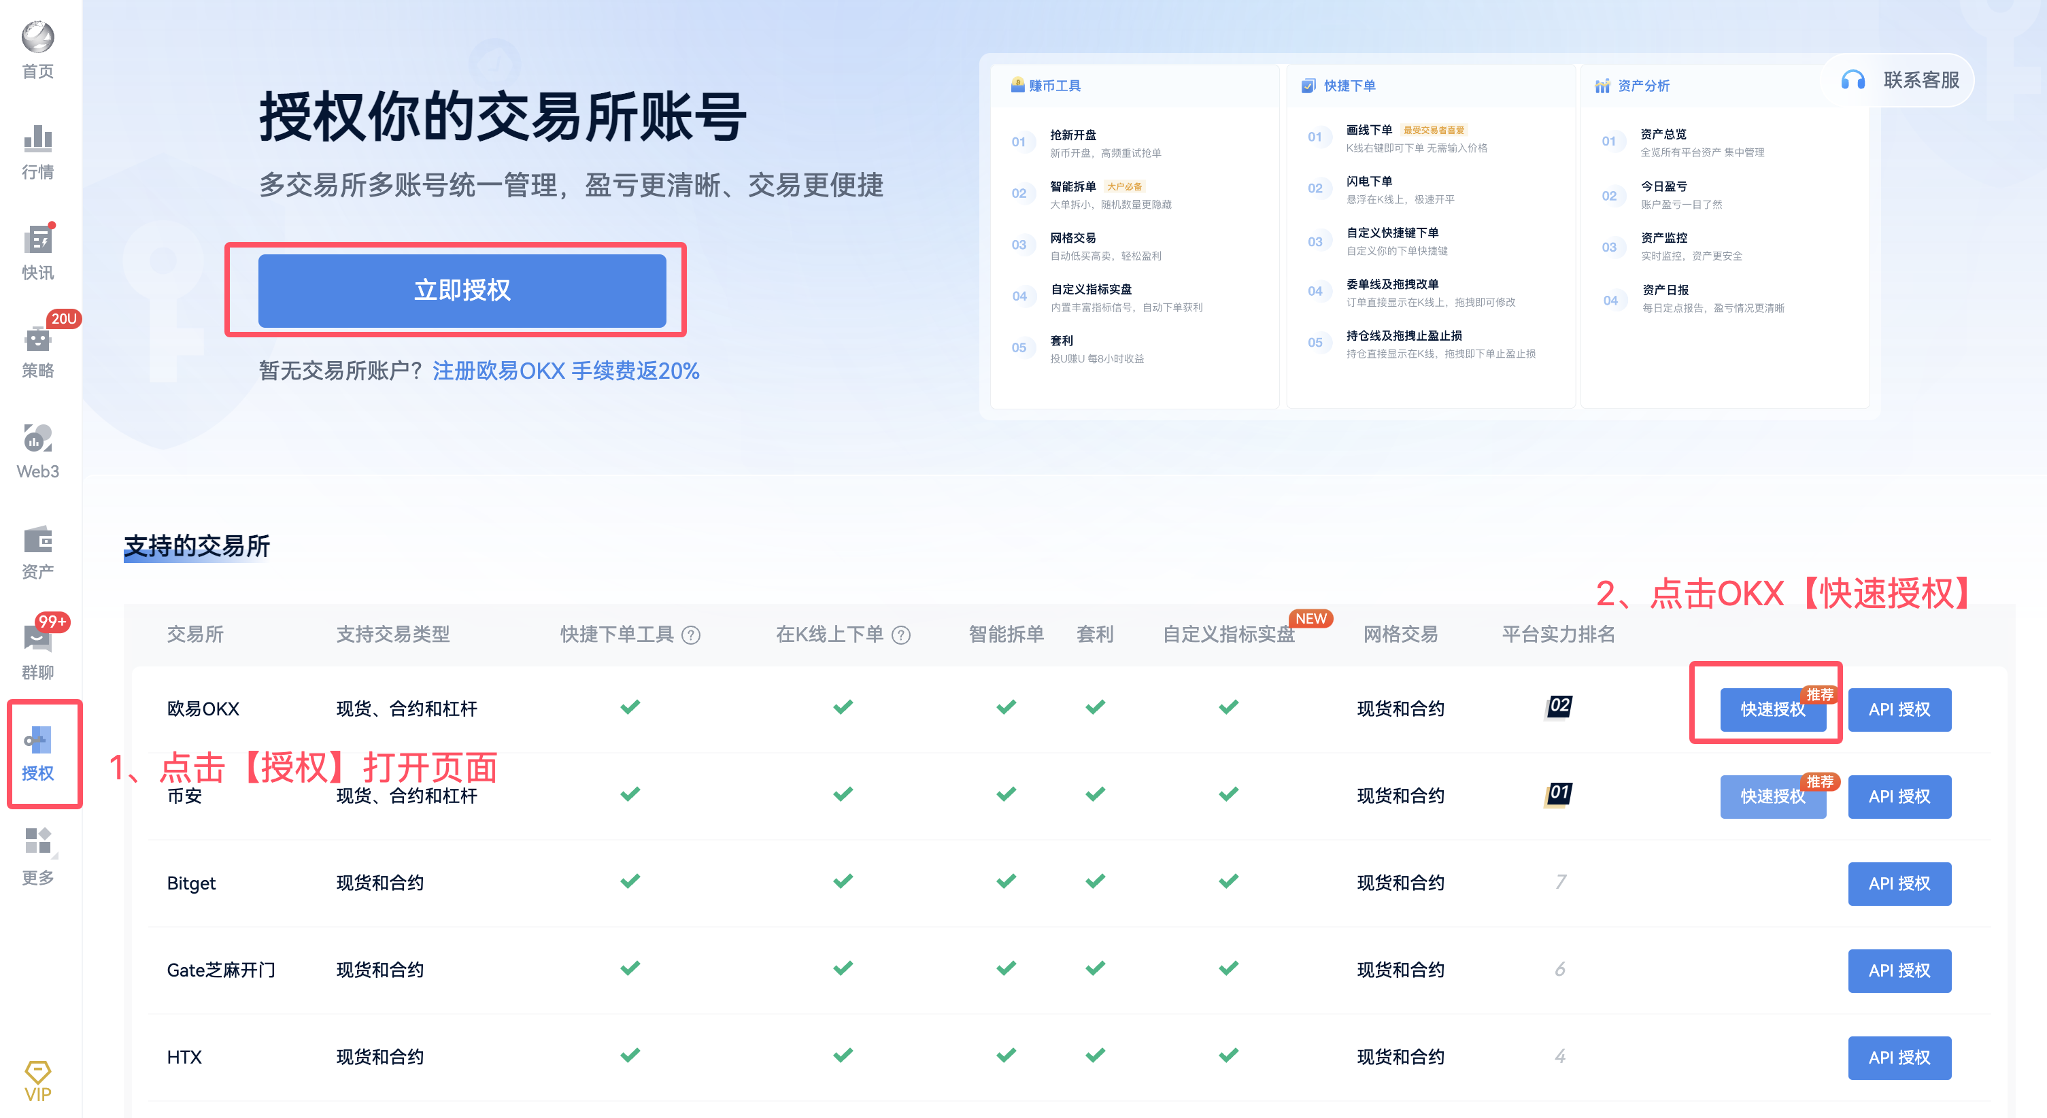Click API 授权 for Gate芝麻开门
Viewport: 2047px width, 1118px height.
tap(1899, 970)
